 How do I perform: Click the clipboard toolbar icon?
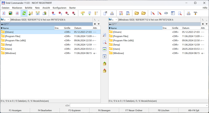point(44,13)
